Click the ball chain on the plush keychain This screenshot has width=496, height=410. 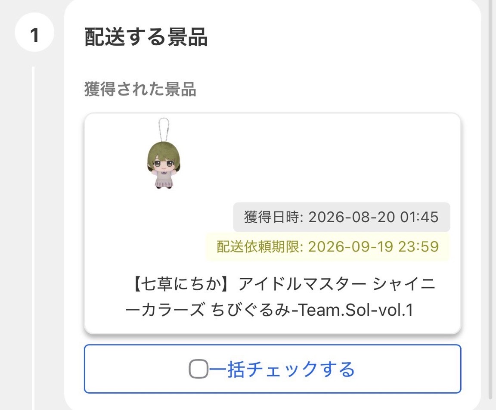click(164, 130)
